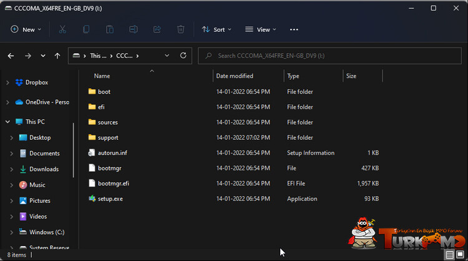Click the Cut scissors icon
468x261 pixels.
click(x=62, y=29)
